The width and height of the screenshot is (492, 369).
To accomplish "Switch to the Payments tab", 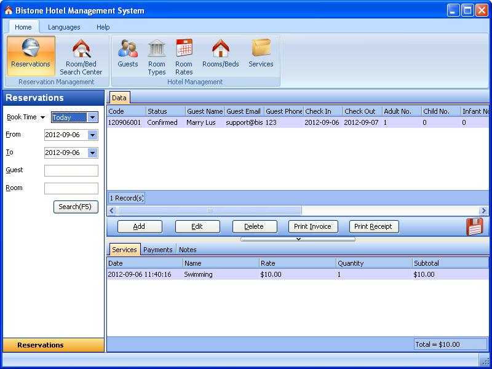I will (157, 249).
